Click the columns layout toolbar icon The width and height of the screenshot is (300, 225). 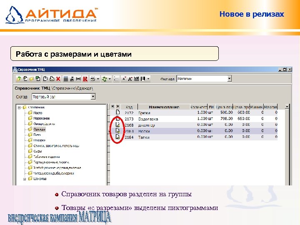coord(143,79)
